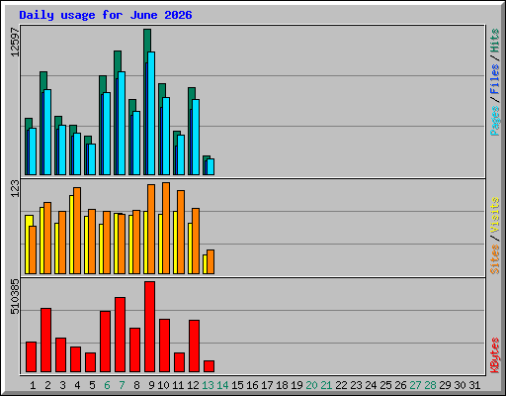The height and width of the screenshot is (396, 506).
Task: Click the Sites legend label
Action: [x=494, y=259]
